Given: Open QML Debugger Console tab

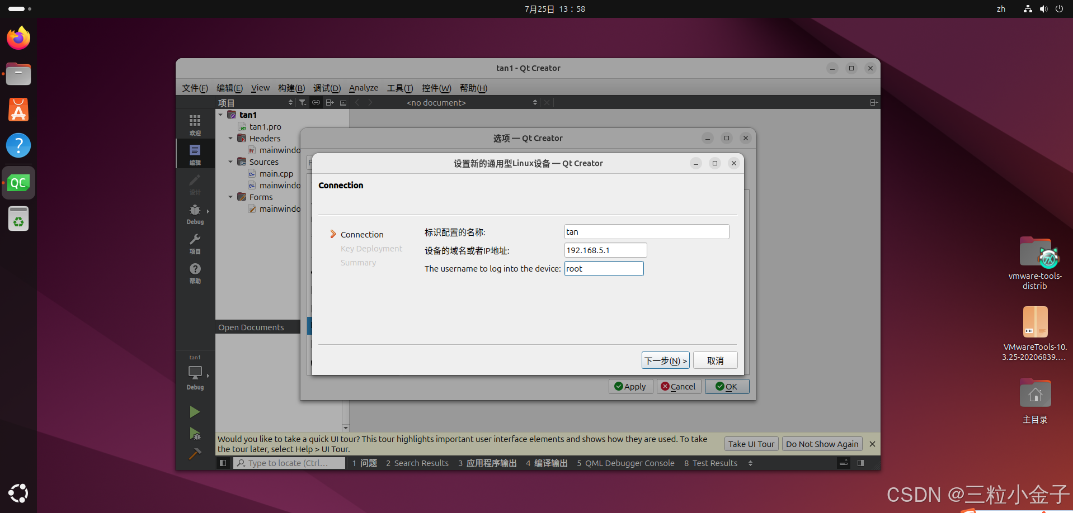Looking at the screenshot, I should click(625, 463).
